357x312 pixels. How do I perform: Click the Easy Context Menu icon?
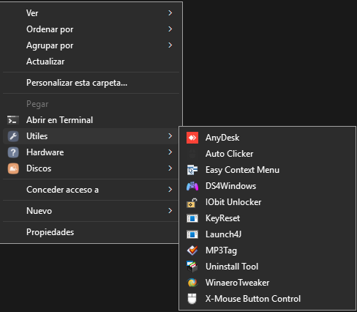coord(192,170)
